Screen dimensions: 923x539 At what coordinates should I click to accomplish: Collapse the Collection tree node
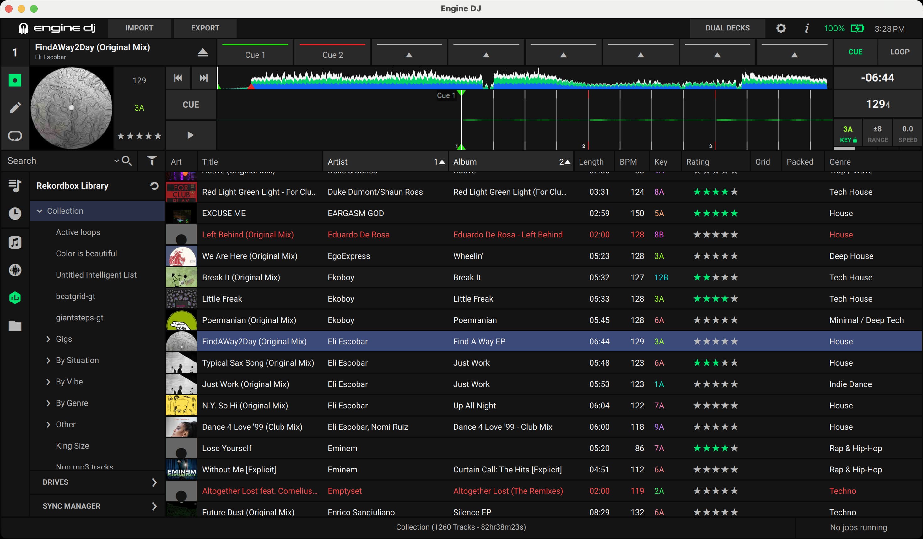point(40,211)
